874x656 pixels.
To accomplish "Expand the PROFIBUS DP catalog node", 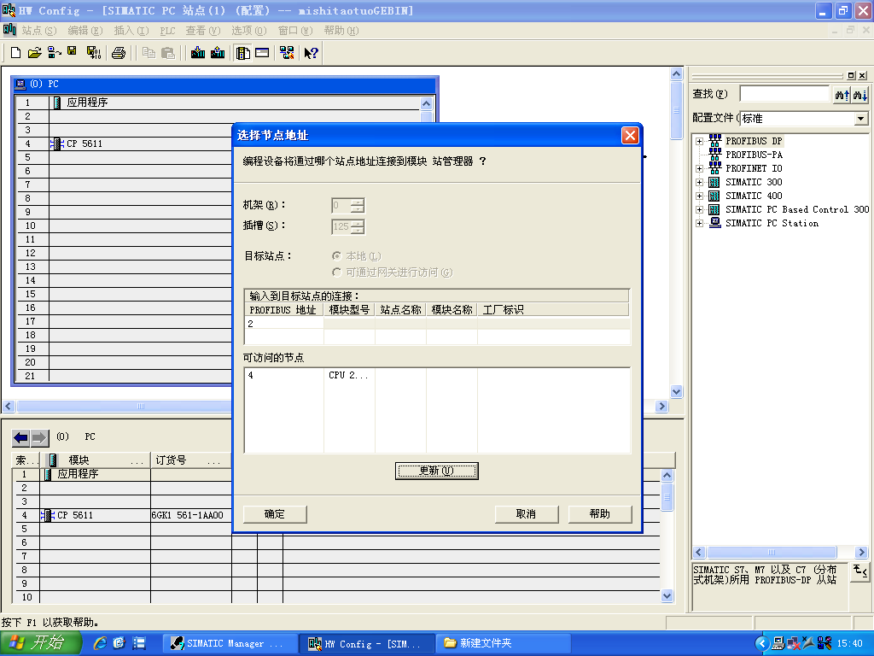I will (x=700, y=141).
